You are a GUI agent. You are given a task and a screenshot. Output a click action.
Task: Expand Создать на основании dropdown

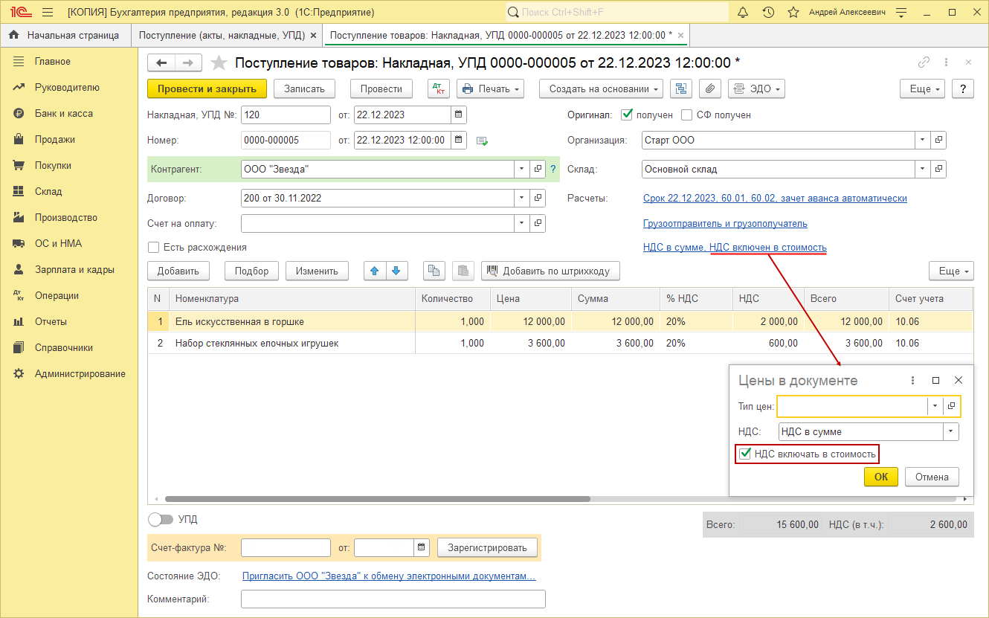click(601, 88)
